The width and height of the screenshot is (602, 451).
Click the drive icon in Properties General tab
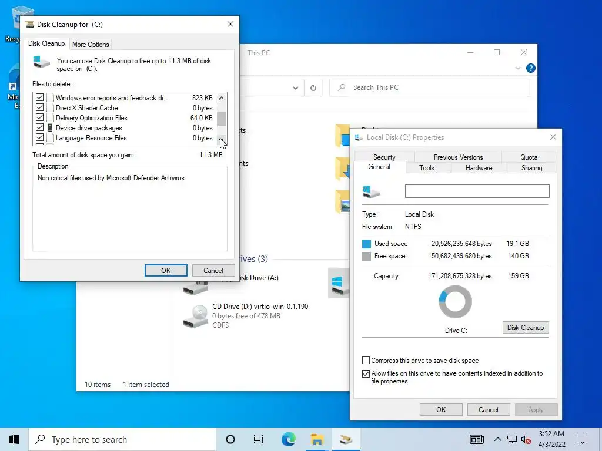[371, 191]
